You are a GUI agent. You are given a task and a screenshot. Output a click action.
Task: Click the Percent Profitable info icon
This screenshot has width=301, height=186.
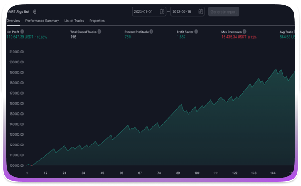tap(151, 32)
